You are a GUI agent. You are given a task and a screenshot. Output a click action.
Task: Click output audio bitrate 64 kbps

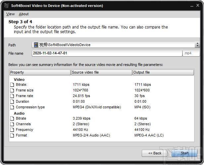click(x=141, y=118)
